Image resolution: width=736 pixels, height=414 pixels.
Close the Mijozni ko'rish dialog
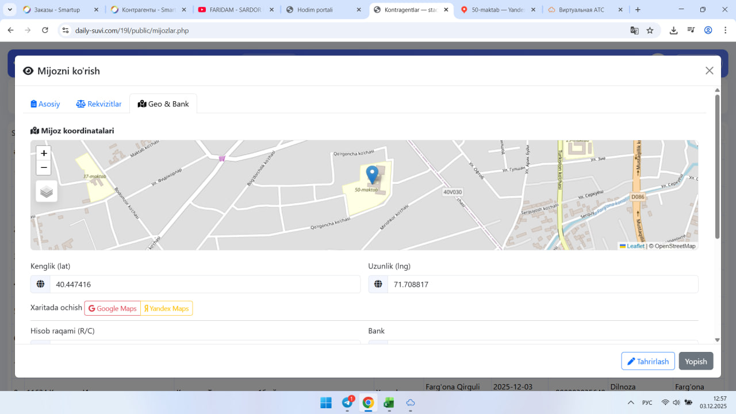click(x=709, y=71)
